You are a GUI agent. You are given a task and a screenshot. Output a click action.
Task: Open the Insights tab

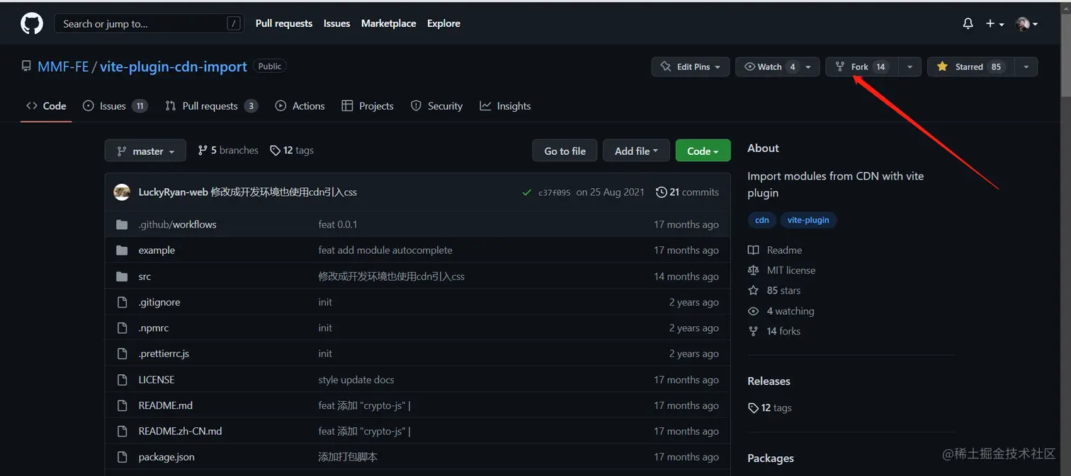pos(505,106)
